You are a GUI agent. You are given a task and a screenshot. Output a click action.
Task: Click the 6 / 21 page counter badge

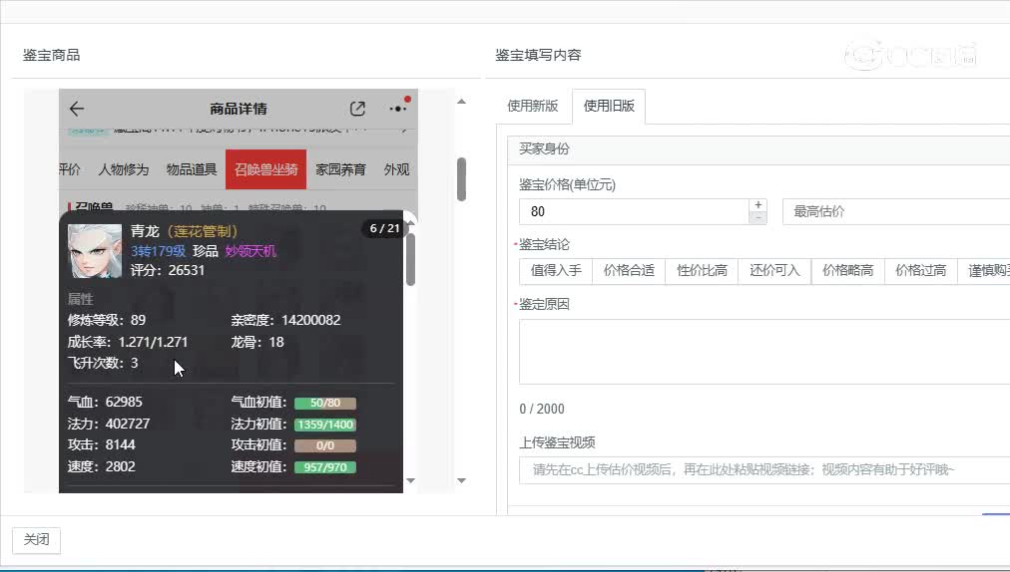[x=384, y=228]
